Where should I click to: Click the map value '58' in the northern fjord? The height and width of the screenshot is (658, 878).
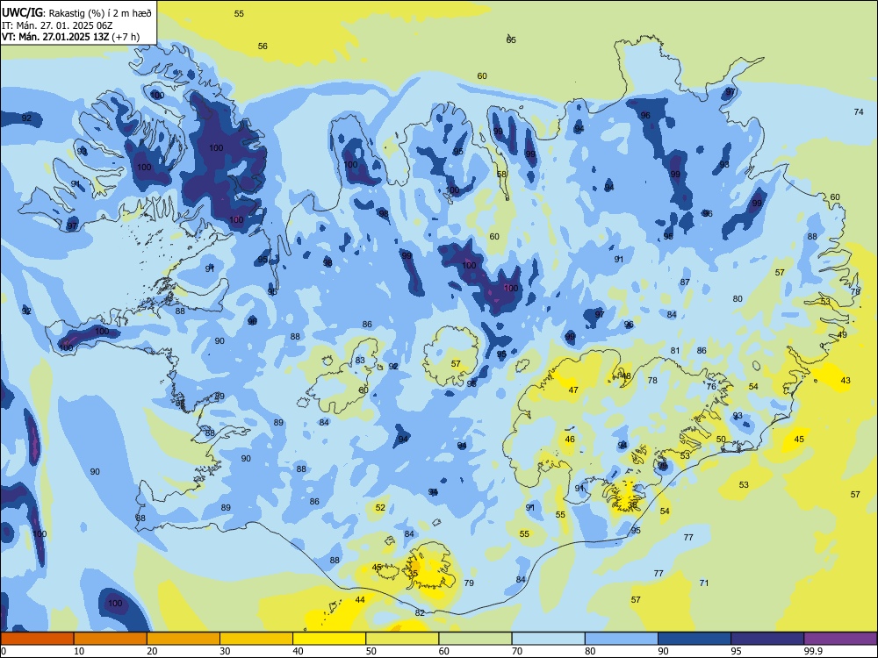tap(501, 174)
